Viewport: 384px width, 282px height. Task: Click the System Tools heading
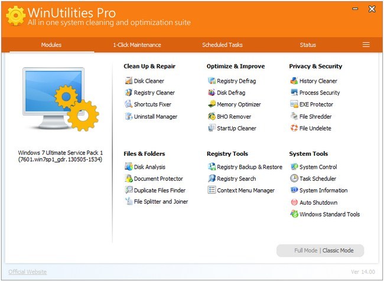point(308,154)
